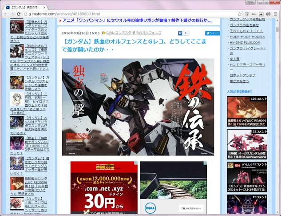The width and height of the screenshot is (281, 216).
Task: Open popular article thumbnail with 15コメント
Action: (247, 204)
